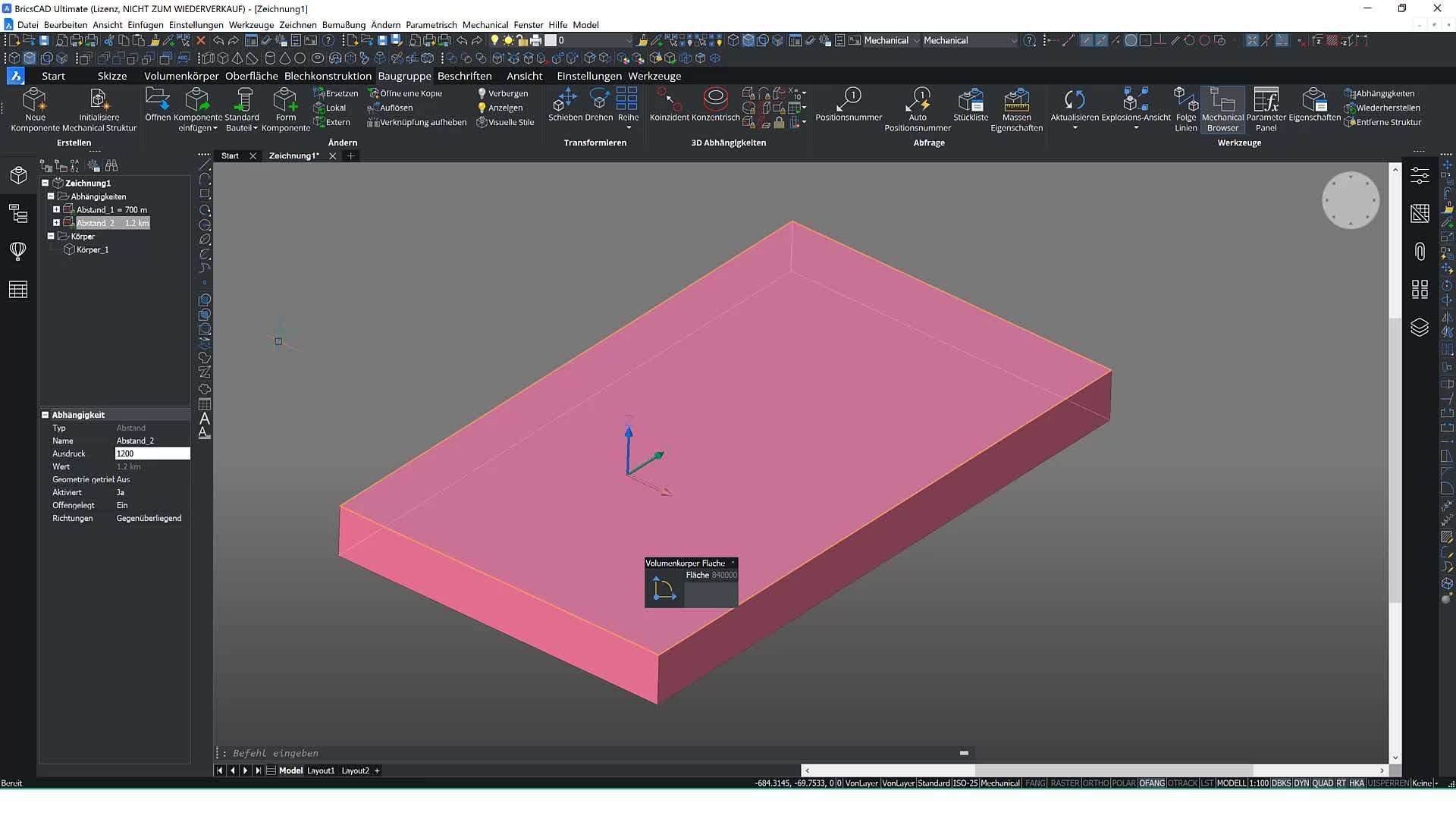This screenshot has width=1456, height=819.
Task: Click the Verbergen lightbulb icon
Action: 482,93
